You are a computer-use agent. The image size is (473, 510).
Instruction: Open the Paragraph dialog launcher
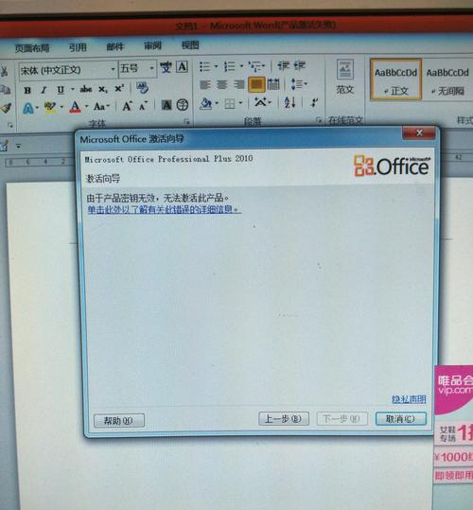[x=319, y=119]
